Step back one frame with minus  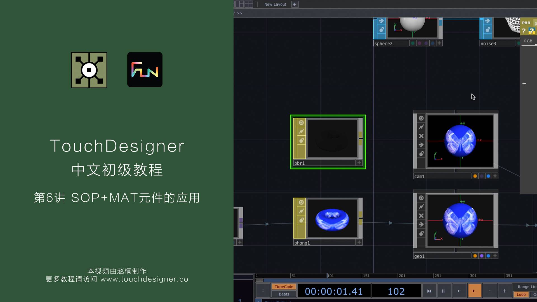[x=489, y=291]
